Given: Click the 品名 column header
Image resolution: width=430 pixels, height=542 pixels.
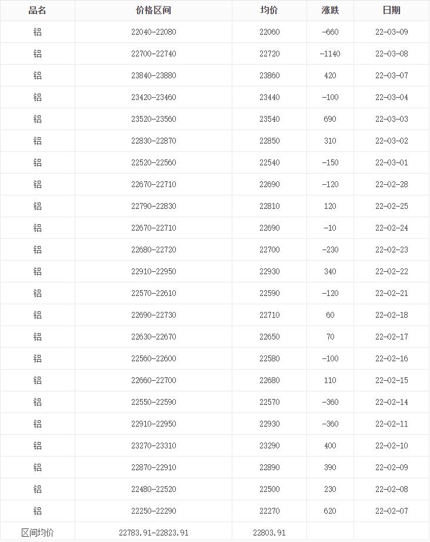Looking at the screenshot, I should click(x=37, y=11).
